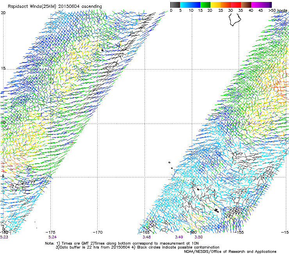
Task: Click the orange 25-30 knots legend swatch
Action: click(226, 5)
